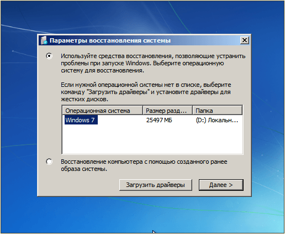The width and height of the screenshot is (285, 234).
Task: Click the 25497 МБ partition size cell
Action: pyautogui.click(x=159, y=120)
